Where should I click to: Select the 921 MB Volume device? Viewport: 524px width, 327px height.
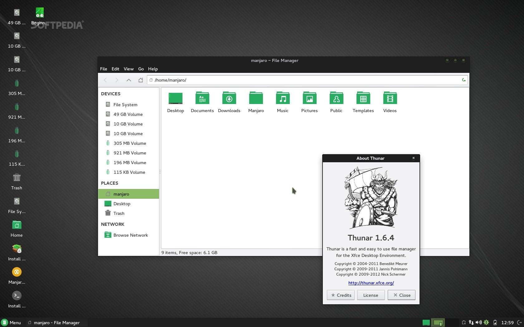(130, 153)
